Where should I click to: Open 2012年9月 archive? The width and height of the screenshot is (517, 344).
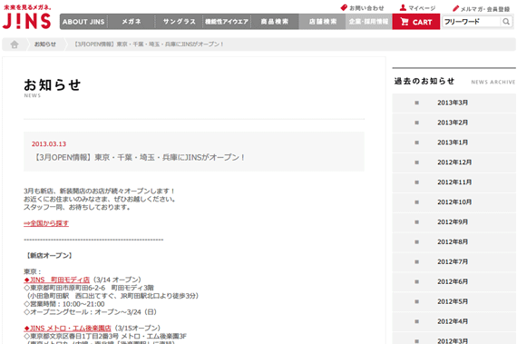(x=454, y=222)
